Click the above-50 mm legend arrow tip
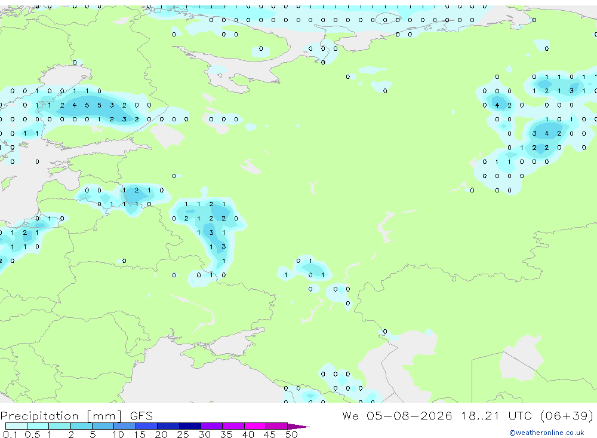597x438 pixels. coord(298,426)
